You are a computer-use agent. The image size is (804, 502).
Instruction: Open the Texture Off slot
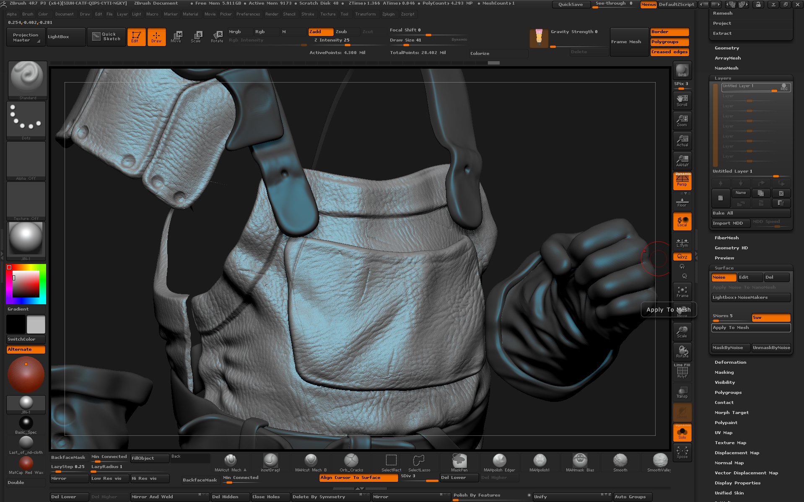tap(26, 201)
